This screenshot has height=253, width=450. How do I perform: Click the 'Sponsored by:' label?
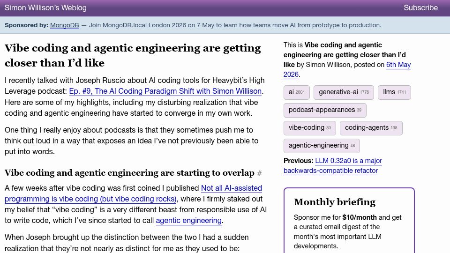(26, 25)
